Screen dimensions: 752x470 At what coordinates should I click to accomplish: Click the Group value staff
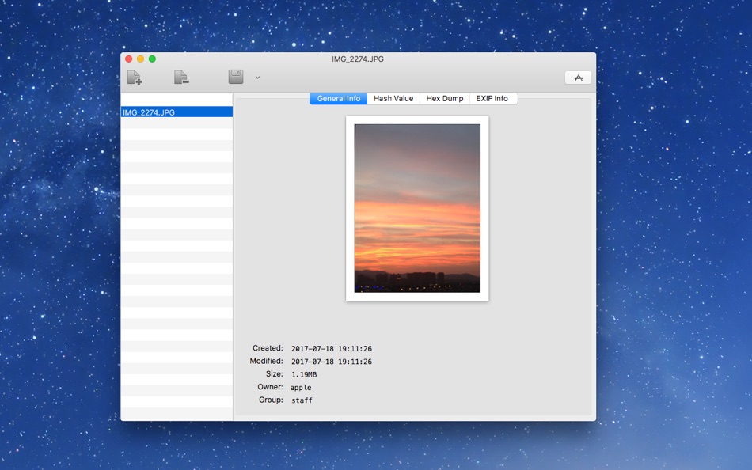tap(302, 400)
